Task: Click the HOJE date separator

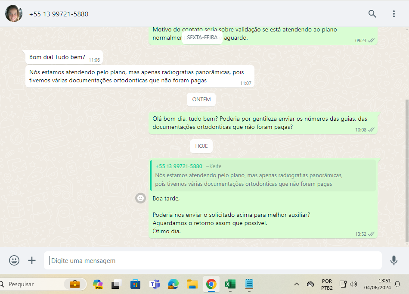Action: pyautogui.click(x=201, y=146)
